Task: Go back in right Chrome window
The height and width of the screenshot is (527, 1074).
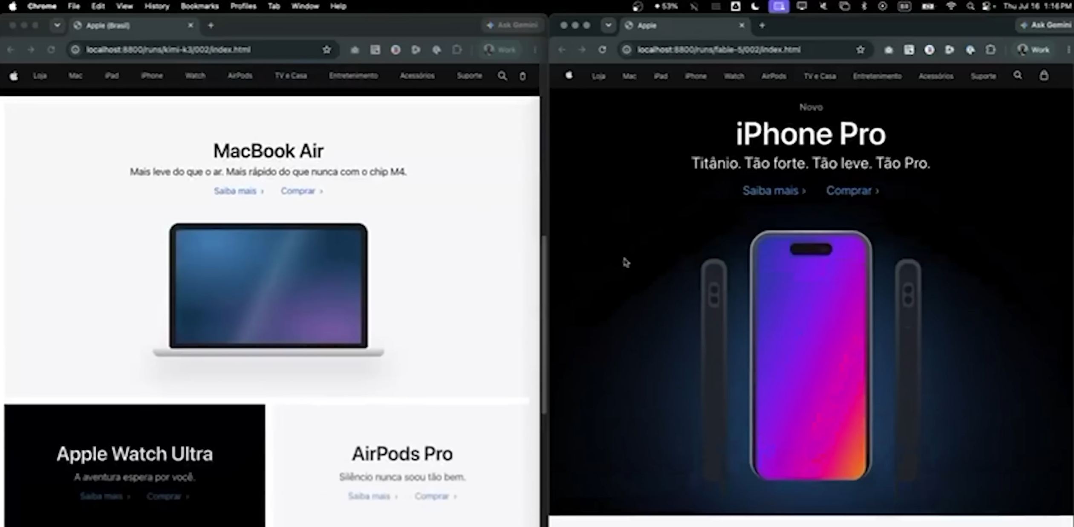Action: click(562, 50)
